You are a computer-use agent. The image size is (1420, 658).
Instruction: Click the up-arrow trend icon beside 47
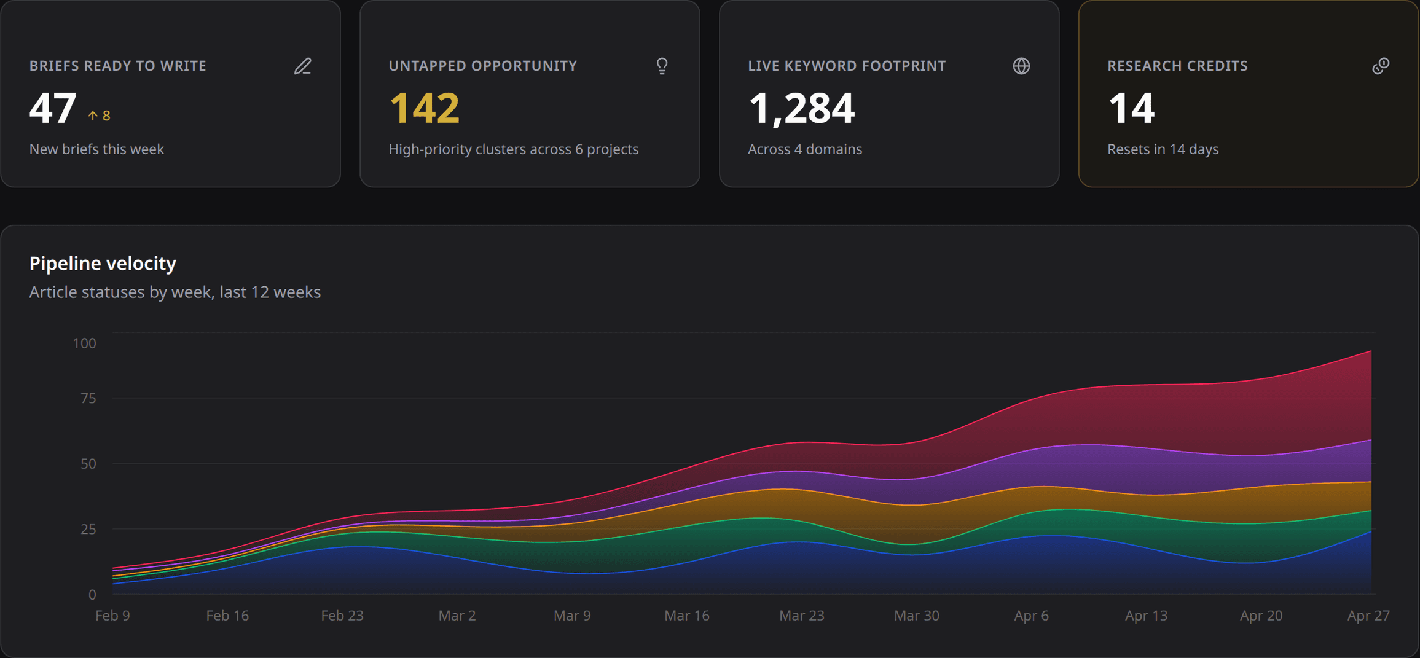pos(93,116)
